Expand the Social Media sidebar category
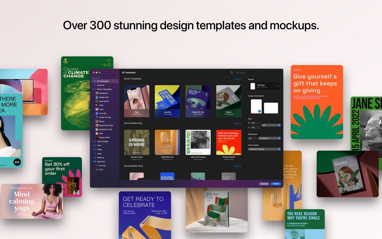The image size is (382, 239). click(93, 141)
